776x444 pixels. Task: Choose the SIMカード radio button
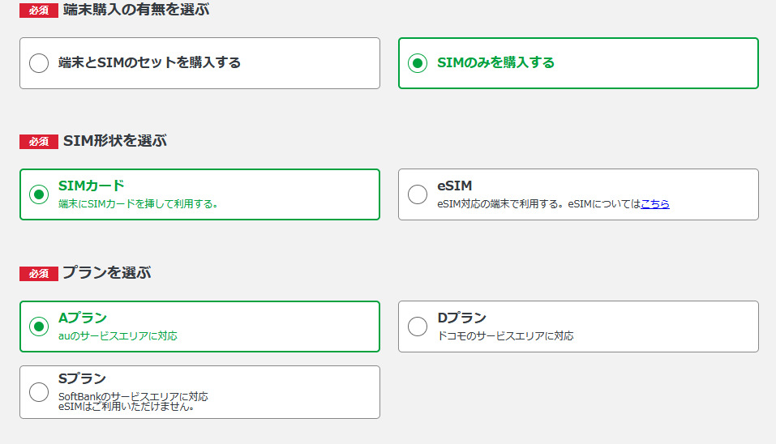39,194
